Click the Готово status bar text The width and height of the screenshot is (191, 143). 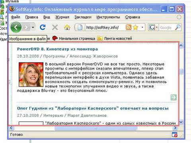pos(17,135)
